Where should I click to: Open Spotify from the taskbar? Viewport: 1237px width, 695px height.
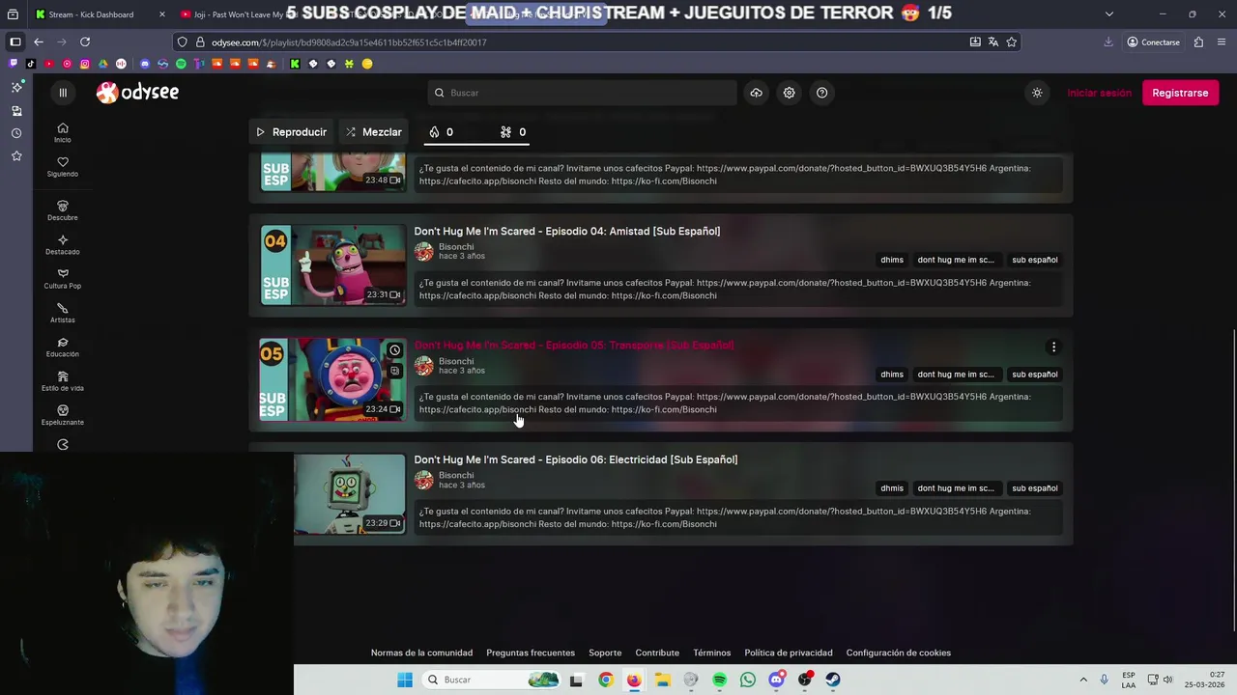coord(719,680)
